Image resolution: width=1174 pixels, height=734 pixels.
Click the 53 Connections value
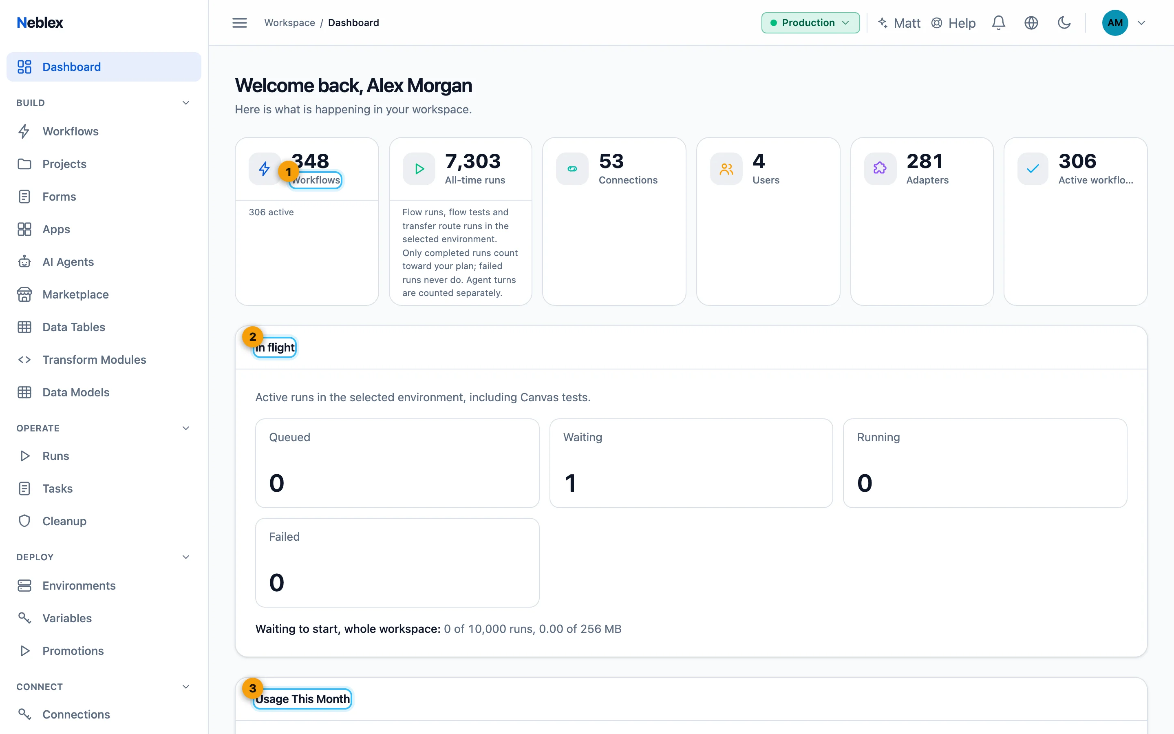click(611, 161)
